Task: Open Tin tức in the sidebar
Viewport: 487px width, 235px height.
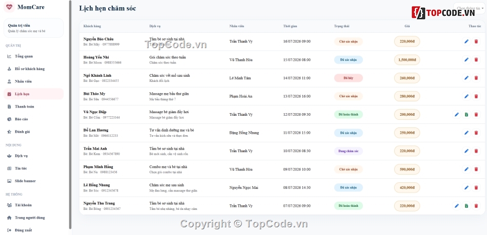Action: click(x=33, y=168)
